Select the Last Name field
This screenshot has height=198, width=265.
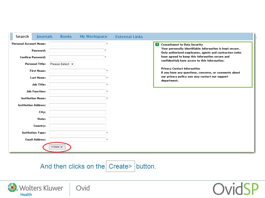[x=77, y=78]
